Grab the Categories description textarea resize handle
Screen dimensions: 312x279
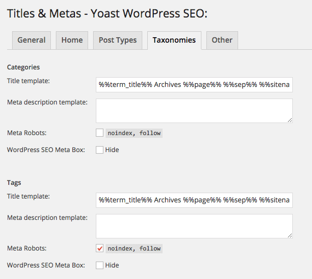coord(290,120)
